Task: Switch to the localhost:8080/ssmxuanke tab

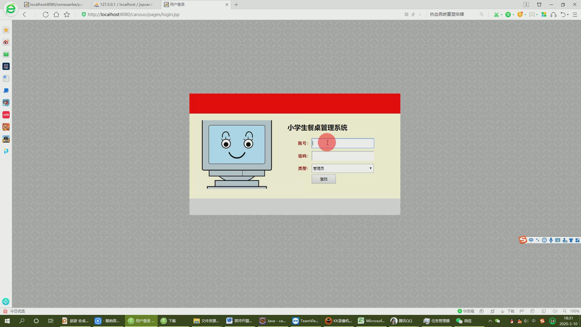Action: pyautogui.click(x=56, y=5)
